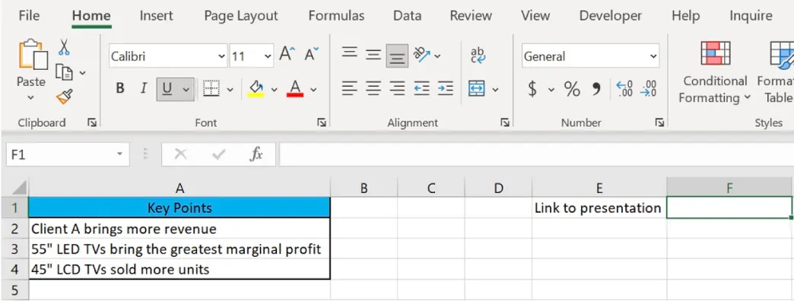794x301 pixels.
Task: Select the Format Painter brush icon
Action: tap(65, 96)
